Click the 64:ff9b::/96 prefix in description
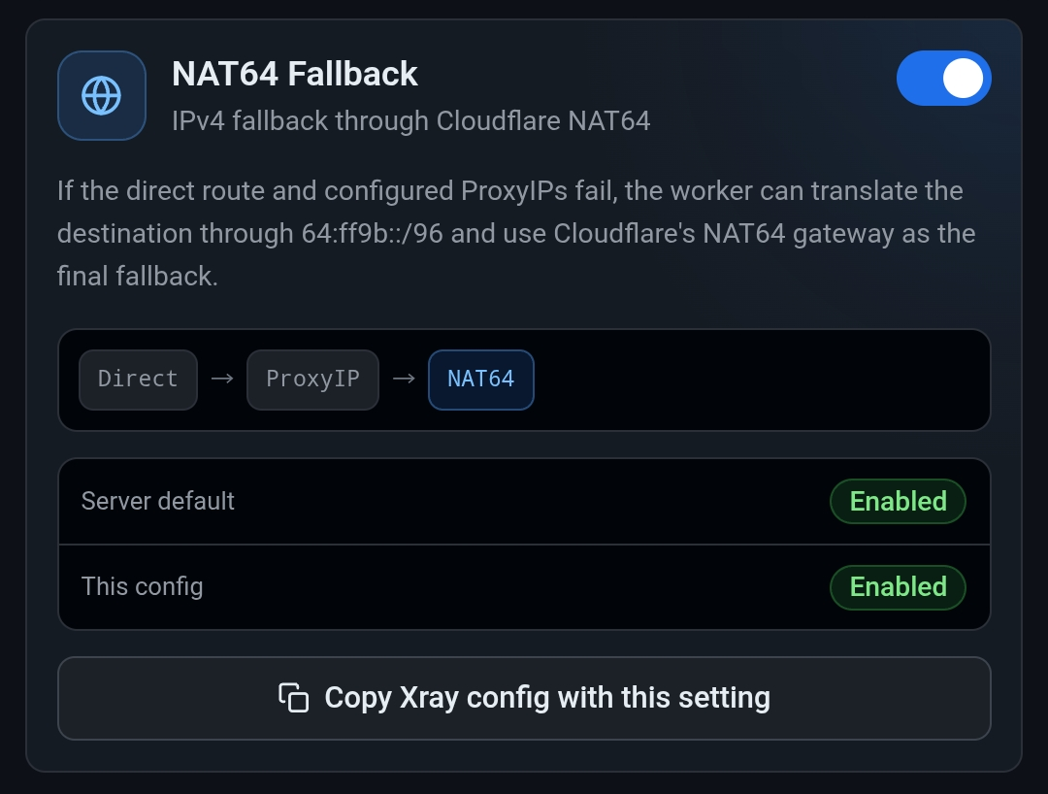 point(373,234)
